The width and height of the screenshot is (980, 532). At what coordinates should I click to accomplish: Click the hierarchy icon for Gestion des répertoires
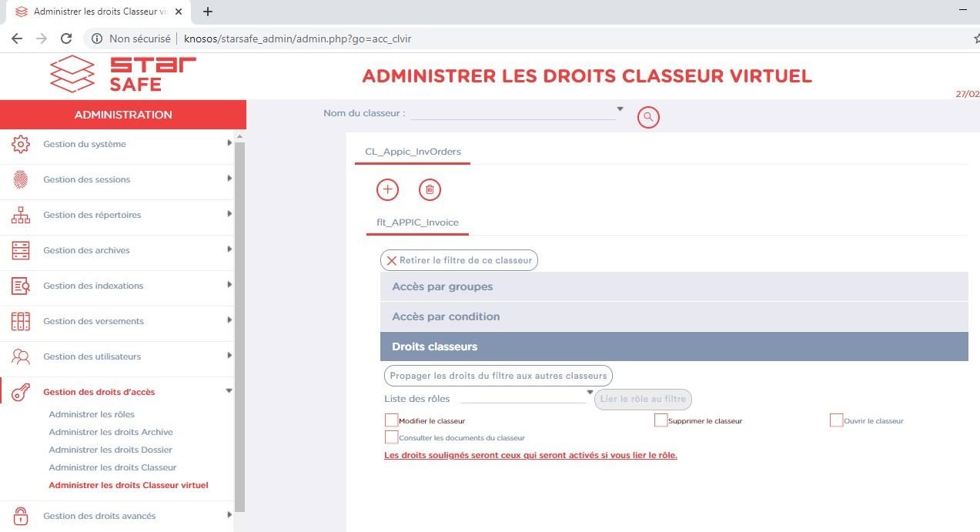click(21, 215)
